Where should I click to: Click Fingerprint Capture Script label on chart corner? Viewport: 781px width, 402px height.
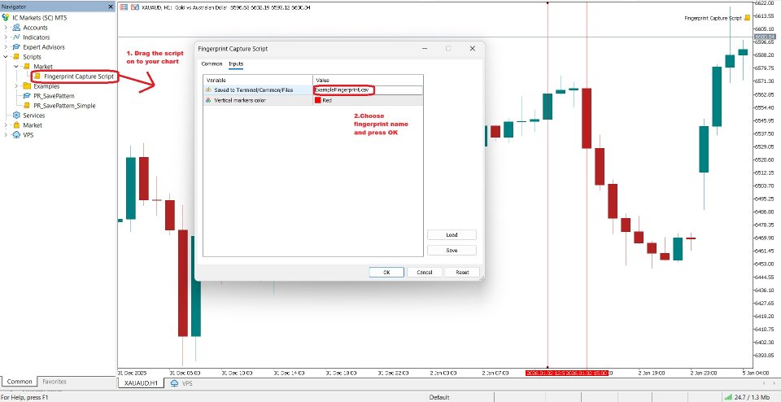[713, 18]
